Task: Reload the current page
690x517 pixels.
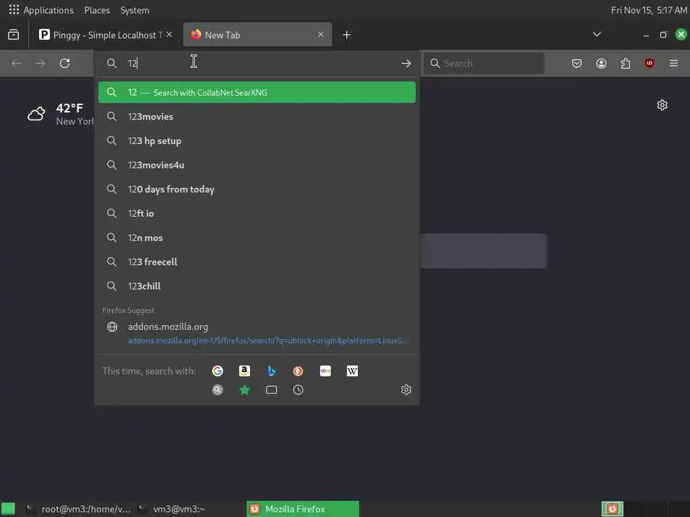Action: point(65,63)
